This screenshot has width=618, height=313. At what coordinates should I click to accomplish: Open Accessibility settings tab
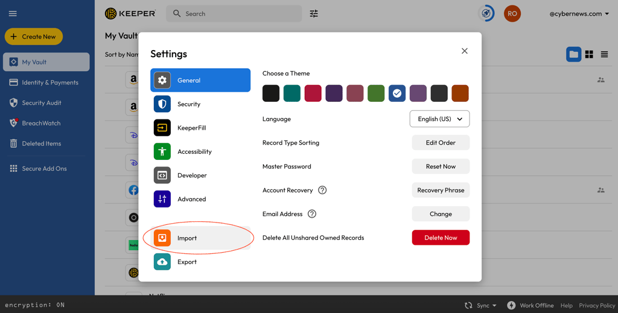(200, 151)
